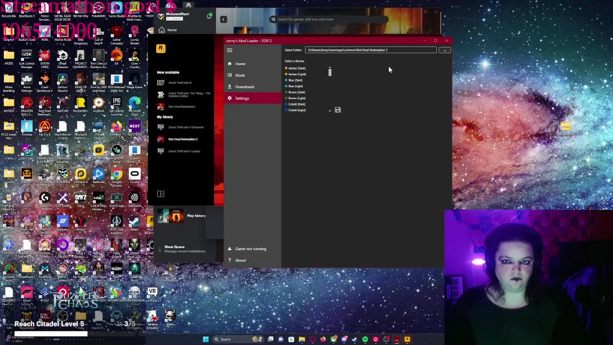Open Spotify from the taskbar

pyautogui.click(x=365, y=339)
